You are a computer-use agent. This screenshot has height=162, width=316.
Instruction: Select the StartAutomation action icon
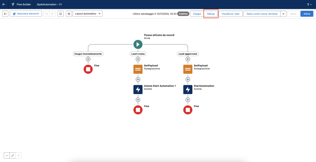point(188,89)
